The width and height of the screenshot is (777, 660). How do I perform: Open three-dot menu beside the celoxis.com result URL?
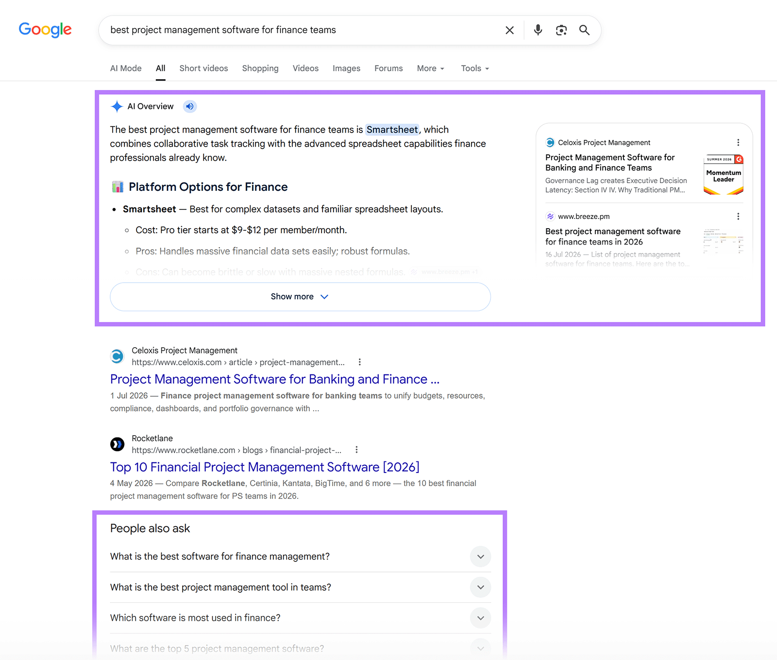[359, 362]
